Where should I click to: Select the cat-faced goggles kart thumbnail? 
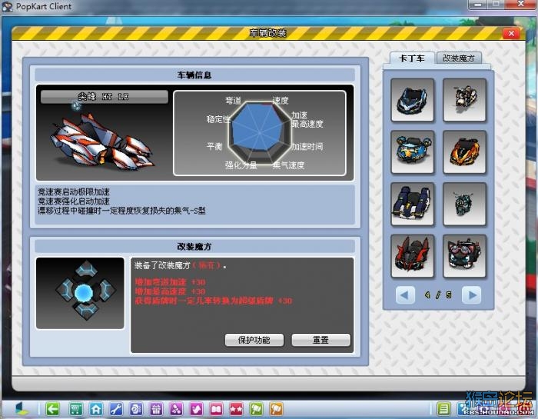[x=464, y=256]
